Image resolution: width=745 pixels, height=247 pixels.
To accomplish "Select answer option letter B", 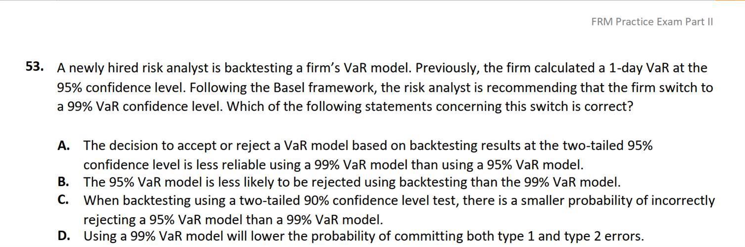I will 63,182.
